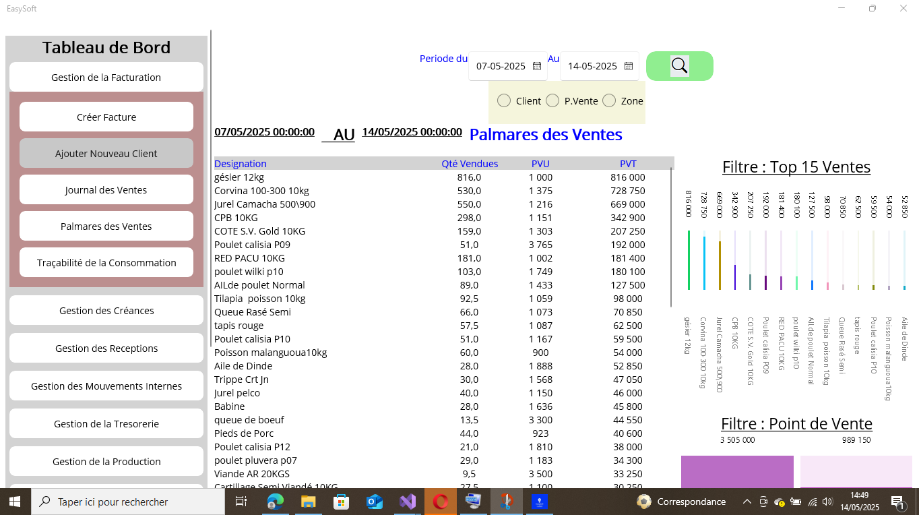Click the magnifying glass search button

pos(679,66)
